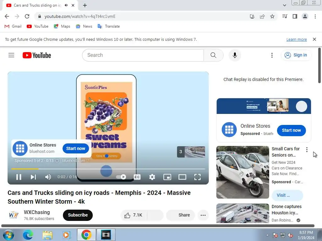Install YouTube app icon in address bar
This screenshot has width=322, height=241.
click(252, 16)
